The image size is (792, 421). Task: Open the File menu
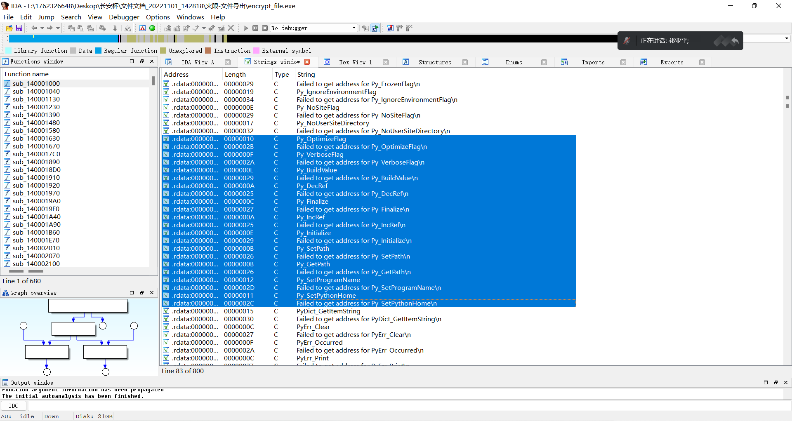(x=8, y=17)
